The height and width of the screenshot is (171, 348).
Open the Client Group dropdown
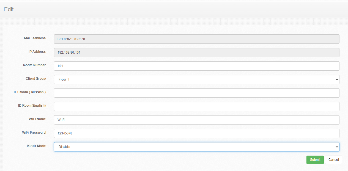(x=196, y=79)
